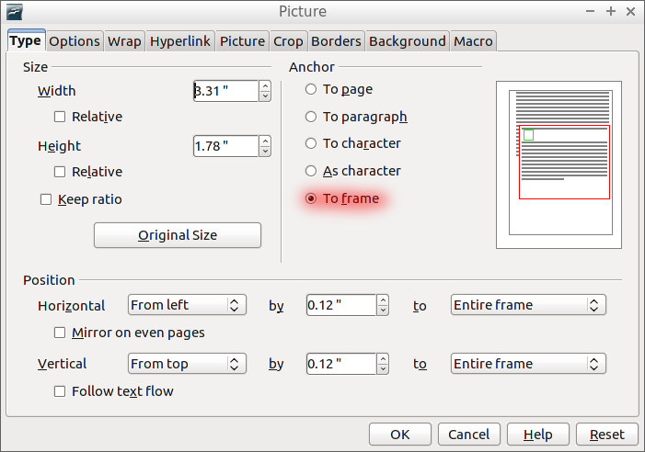Toggle the Follow text flow checkbox
The height and width of the screenshot is (452, 645).
(x=60, y=391)
